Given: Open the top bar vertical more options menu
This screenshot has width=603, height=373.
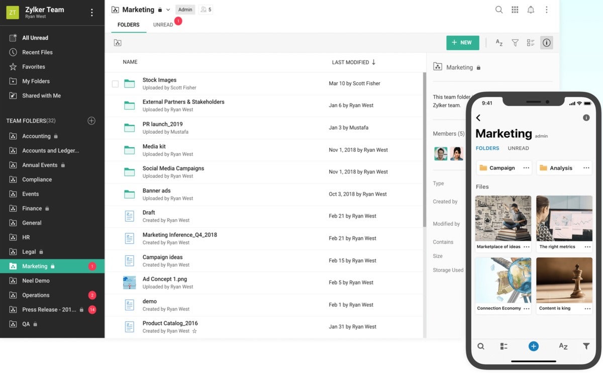Looking at the screenshot, I should 547,10.
